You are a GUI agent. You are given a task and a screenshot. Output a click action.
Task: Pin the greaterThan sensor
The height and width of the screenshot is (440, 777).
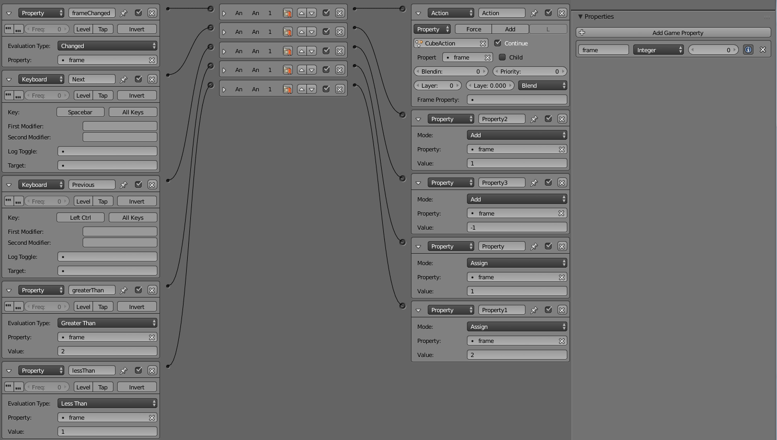coord(123,290)
